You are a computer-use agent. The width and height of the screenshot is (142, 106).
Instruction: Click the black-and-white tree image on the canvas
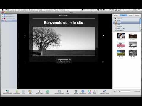click(64, 41)
